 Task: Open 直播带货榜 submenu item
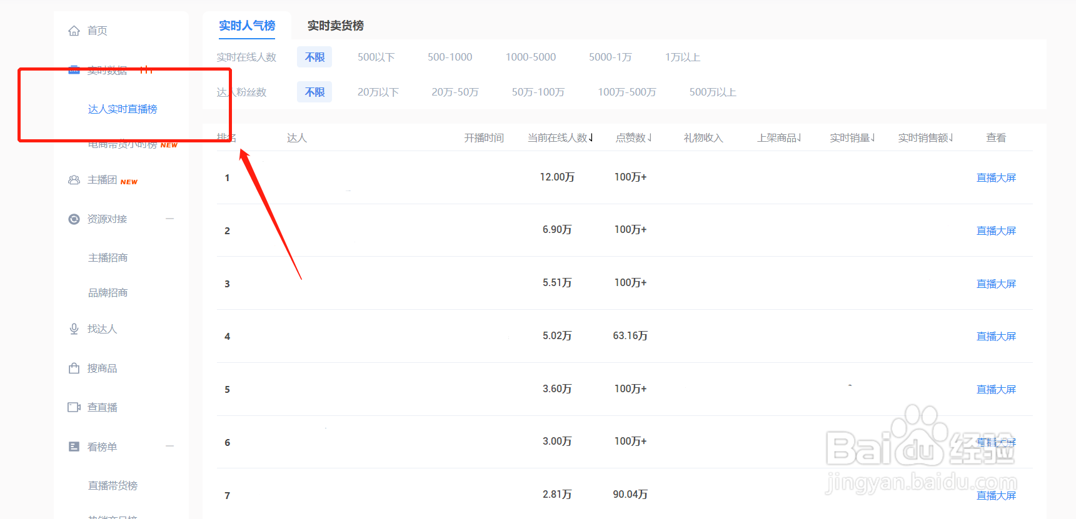coord(113,486)
